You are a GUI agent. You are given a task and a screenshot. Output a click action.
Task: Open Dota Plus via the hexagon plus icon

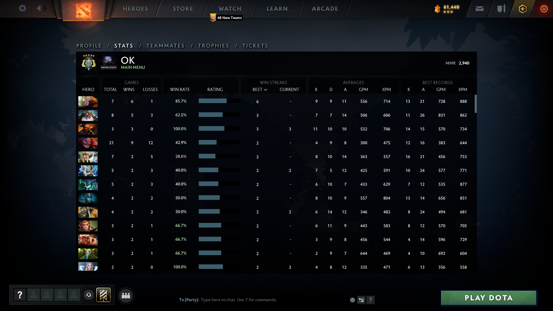tap(522, 9)
